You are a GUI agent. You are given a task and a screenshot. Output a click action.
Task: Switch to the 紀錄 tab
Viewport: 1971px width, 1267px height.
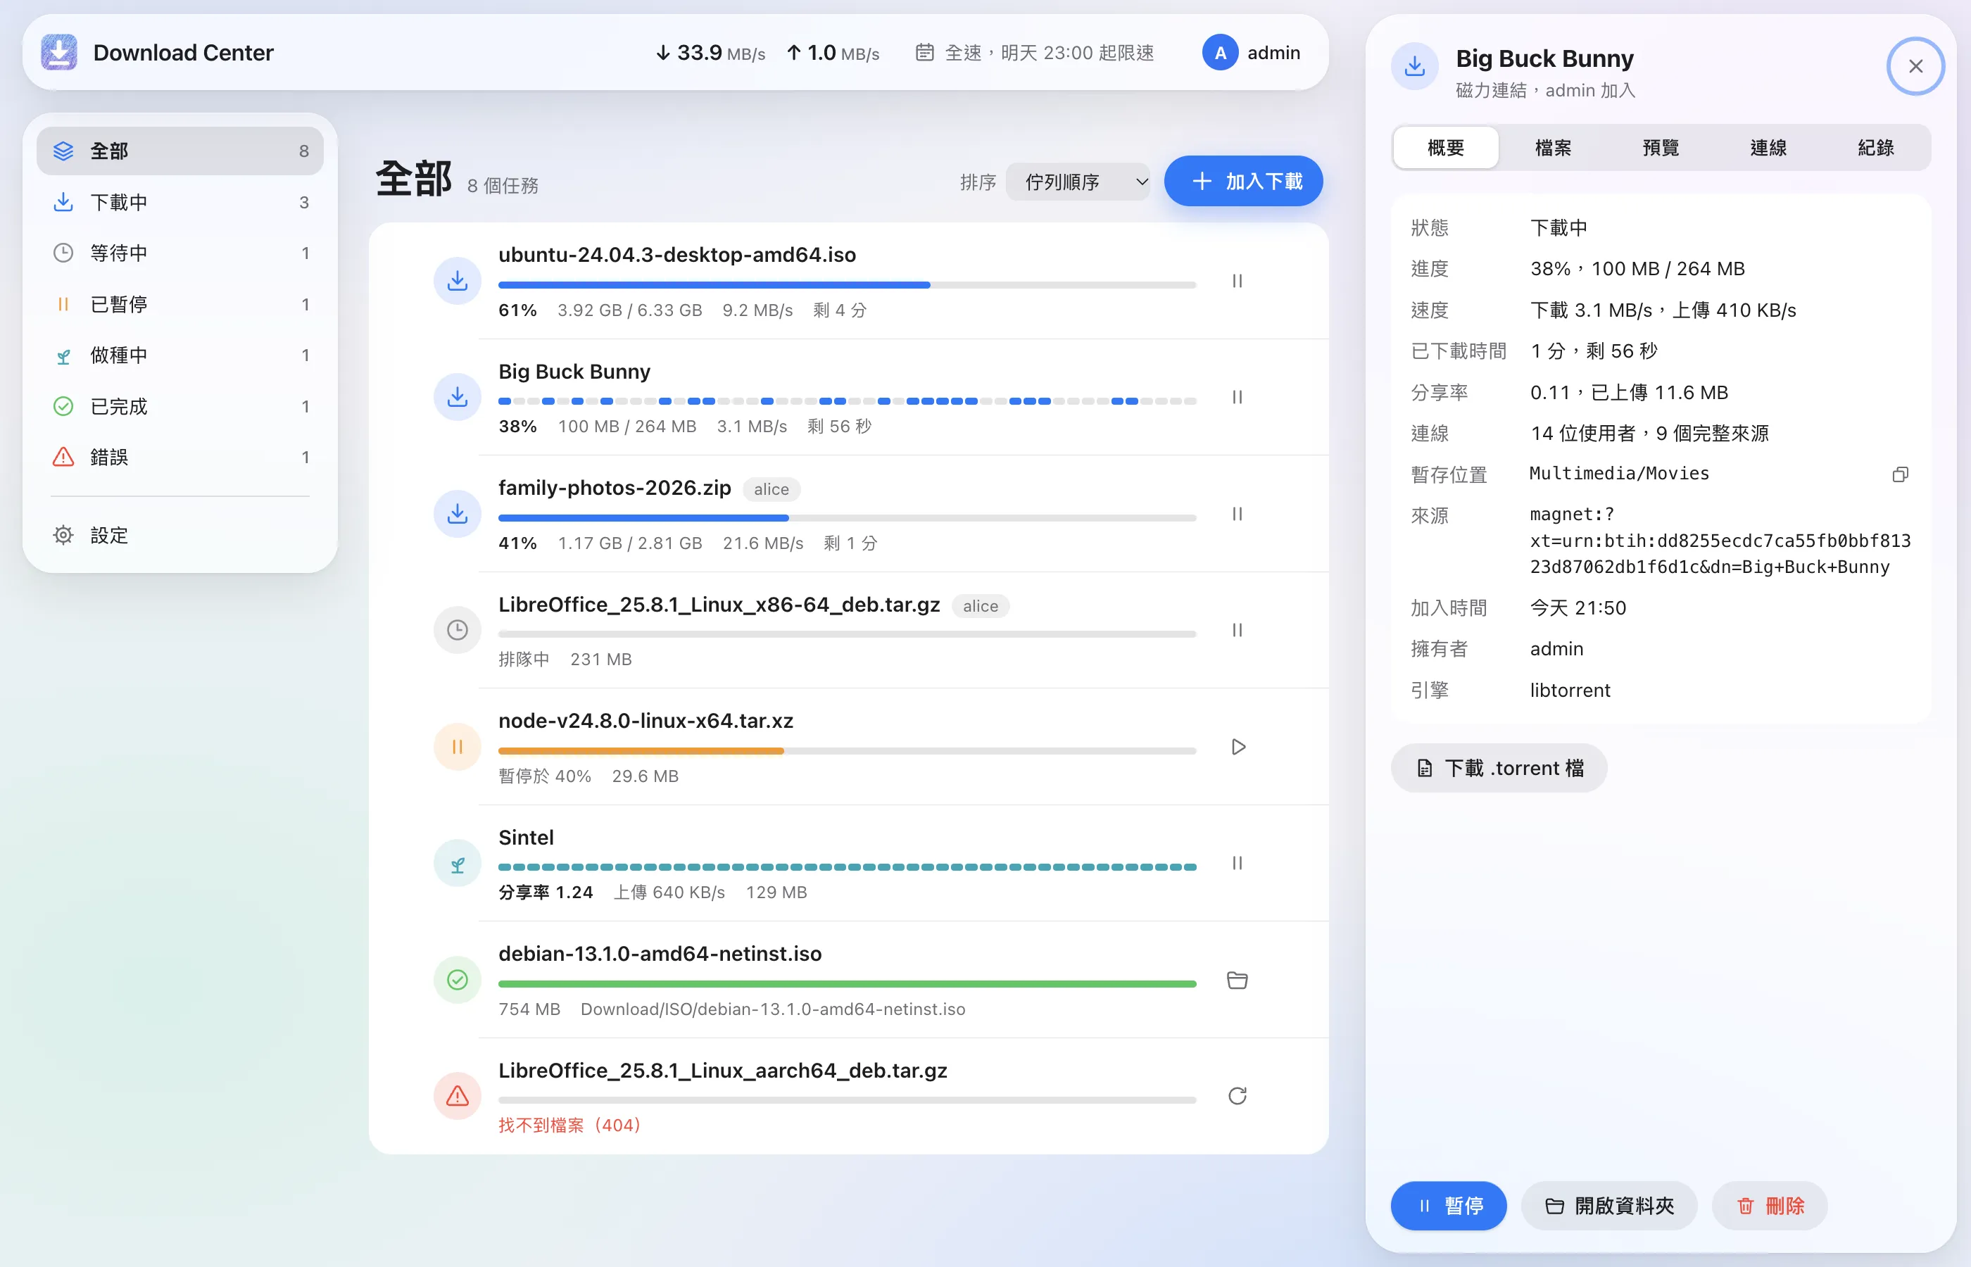1875,148
